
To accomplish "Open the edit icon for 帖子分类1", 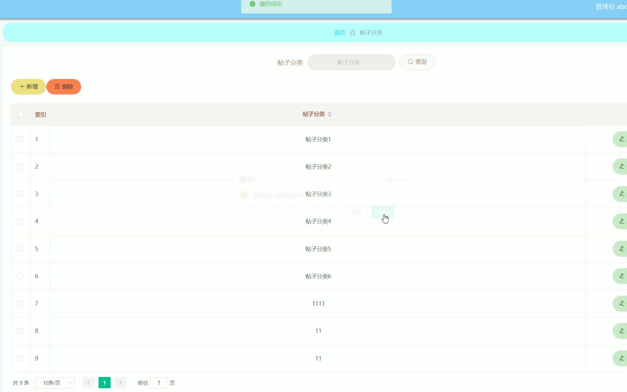I will (621, 139).
